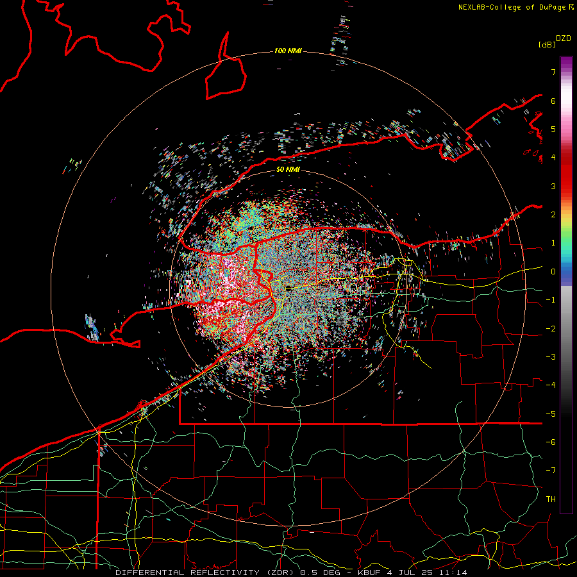Click the KBUF radar station identifier
Image resolution: width=577 pixels, height=577 pixels.
[369, 573]
